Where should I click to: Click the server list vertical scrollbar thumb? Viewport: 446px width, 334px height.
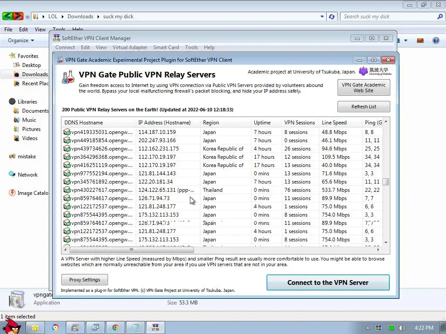pyautogui.click(x=386, y=181)
